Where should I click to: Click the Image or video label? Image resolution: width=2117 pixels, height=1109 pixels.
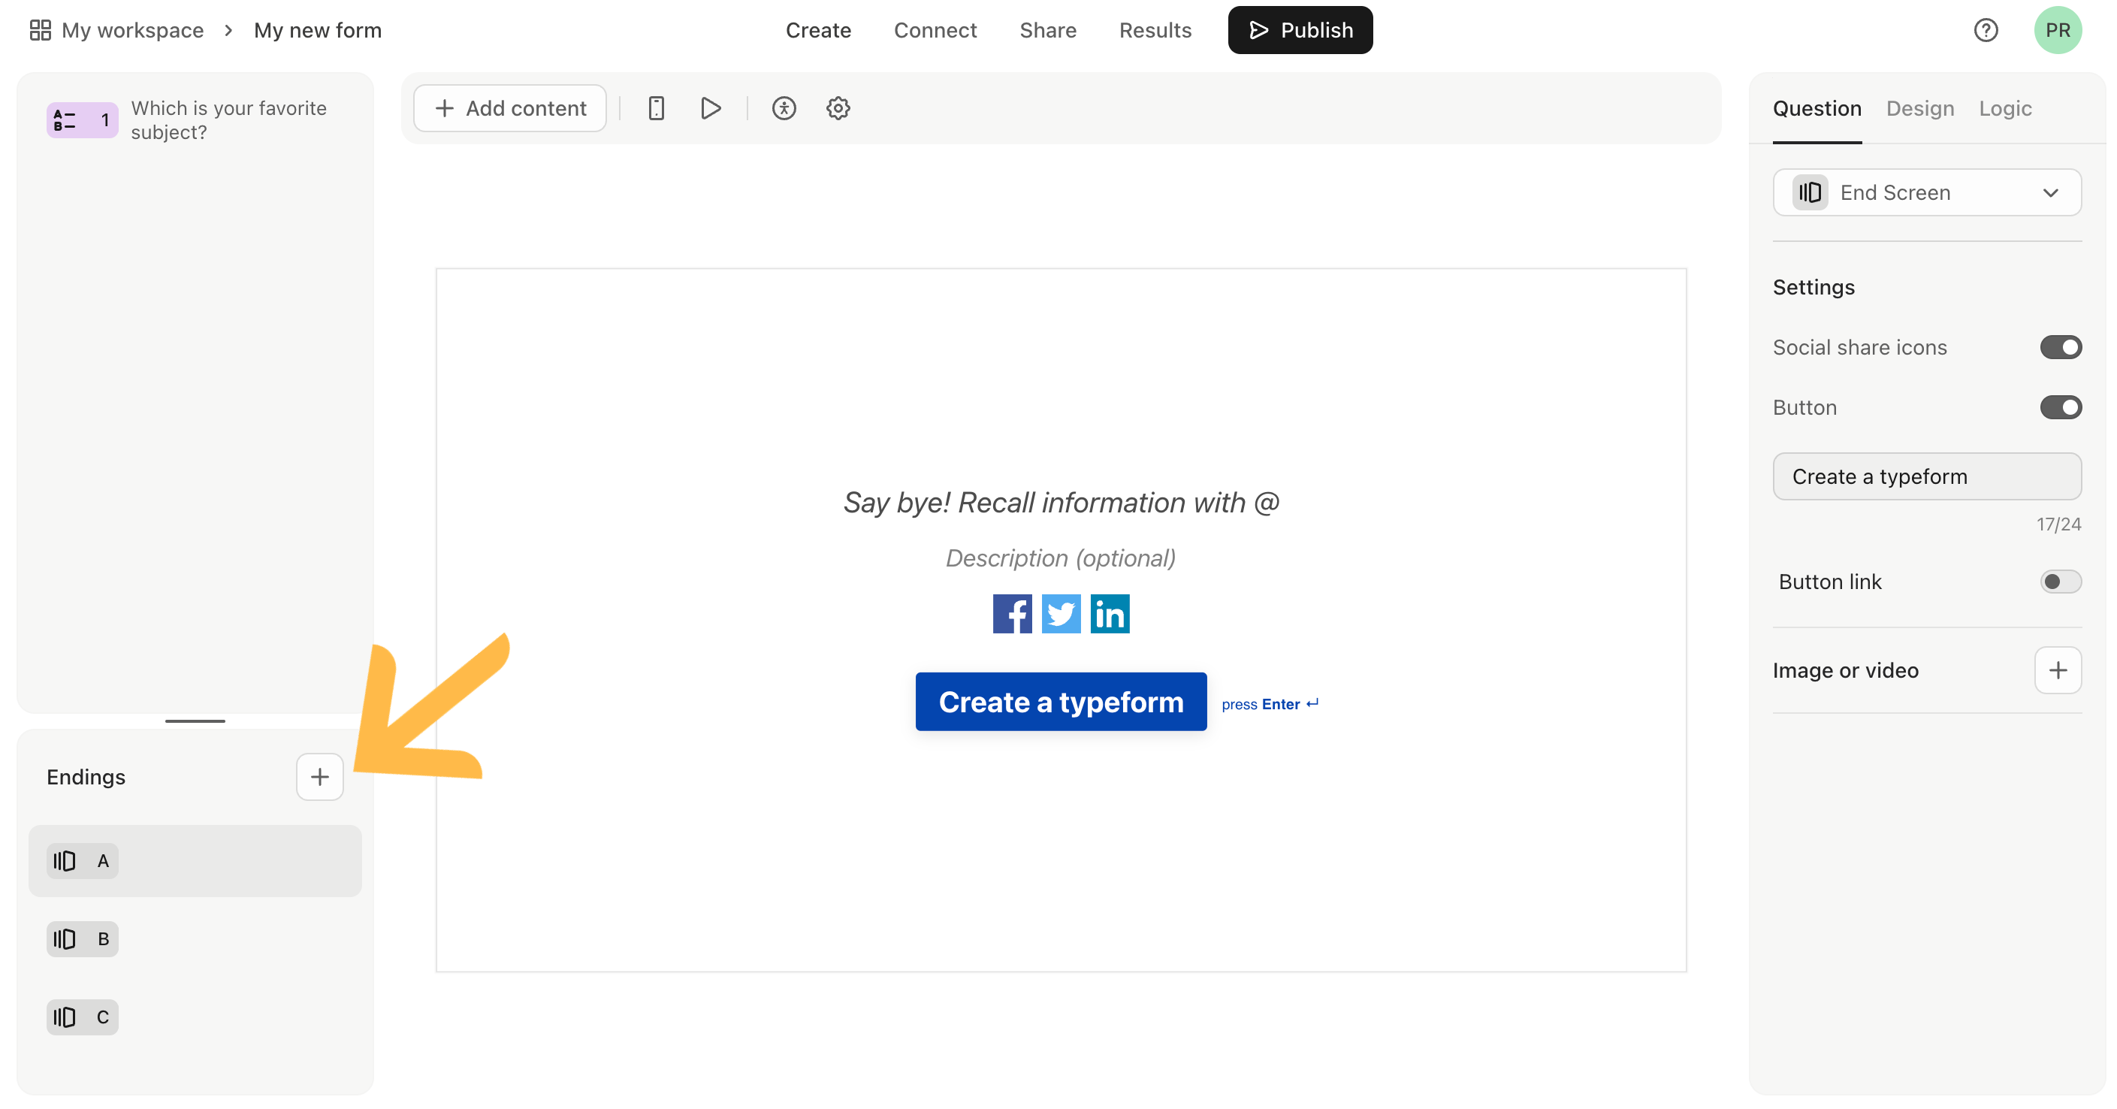(1845, 670)
